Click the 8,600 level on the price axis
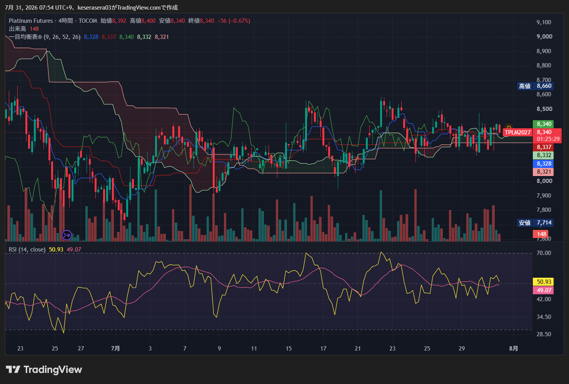 click(x=544, y=94)
